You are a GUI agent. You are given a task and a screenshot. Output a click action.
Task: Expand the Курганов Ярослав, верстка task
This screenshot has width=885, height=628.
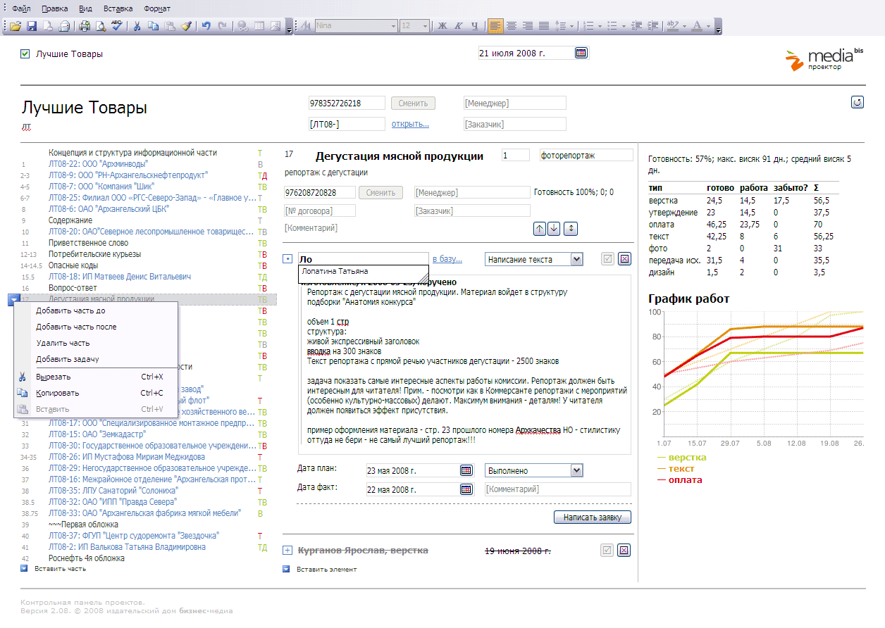tap(287, 551)
